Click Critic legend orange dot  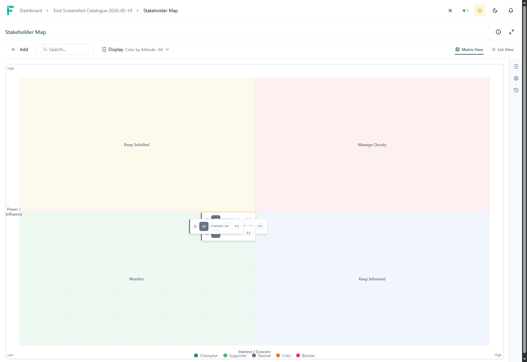(x=278, y=355)
